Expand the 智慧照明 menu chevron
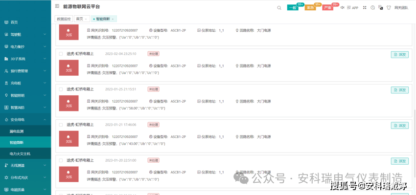Screen dimensions: 416x195 point(45,95)
